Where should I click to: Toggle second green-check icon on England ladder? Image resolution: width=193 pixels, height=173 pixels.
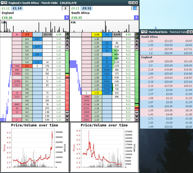pyautogui.click(x=67, y=38)
